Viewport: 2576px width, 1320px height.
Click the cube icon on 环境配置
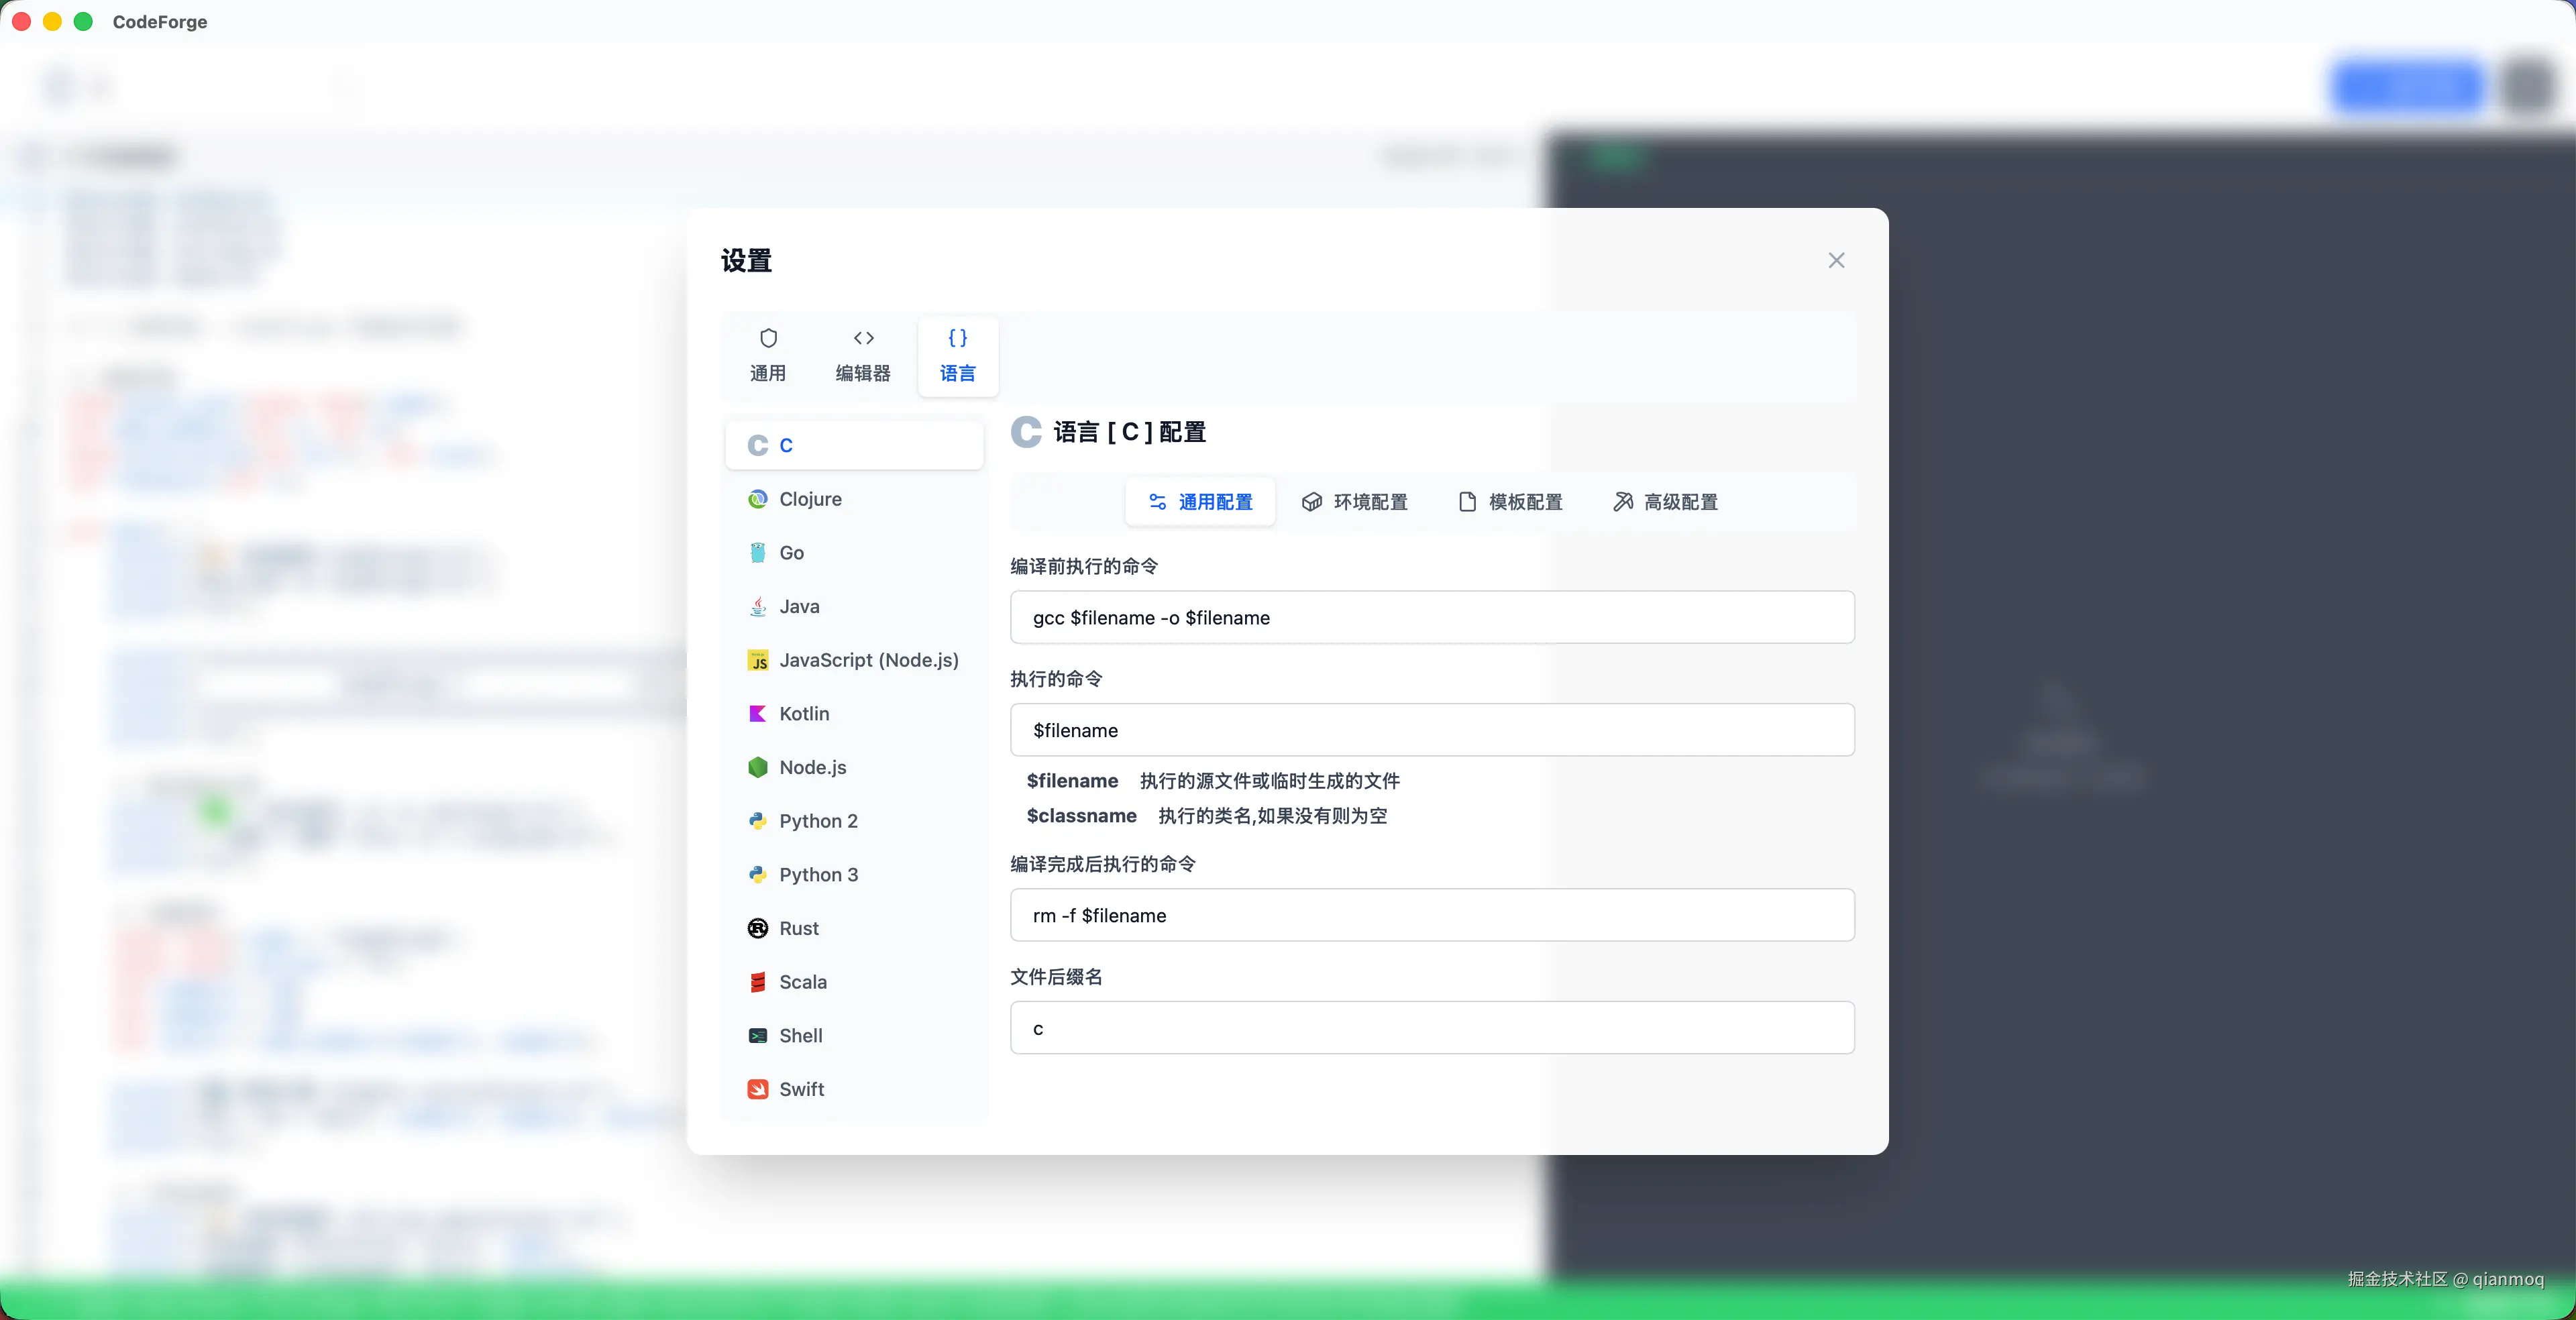[1311, 502]
